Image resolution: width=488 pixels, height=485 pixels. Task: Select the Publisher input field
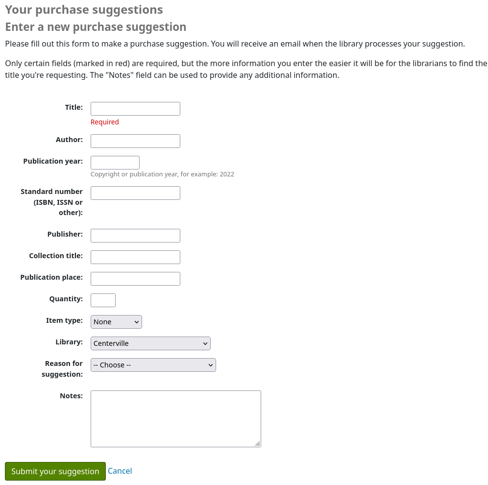pyautogui.click(x=135, y=235)
